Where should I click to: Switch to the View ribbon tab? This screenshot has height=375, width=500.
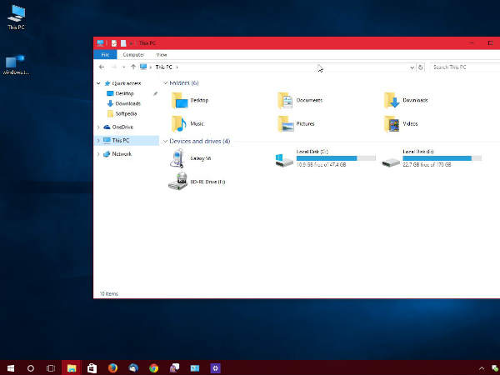[x=162, y=54]
